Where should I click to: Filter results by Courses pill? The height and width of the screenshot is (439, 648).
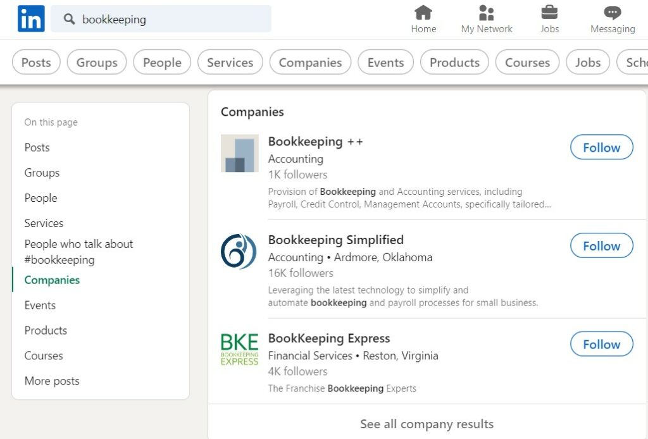click(x=527, y=63)
